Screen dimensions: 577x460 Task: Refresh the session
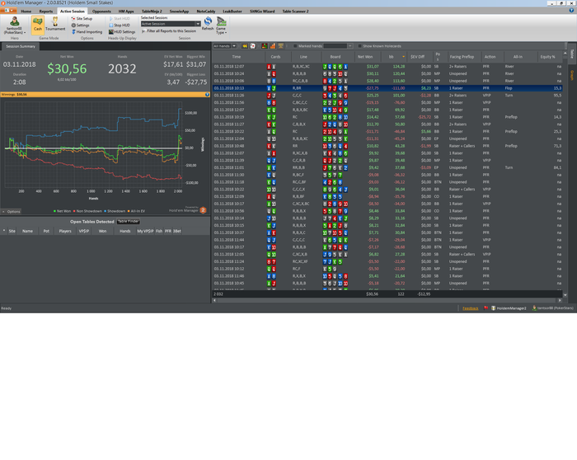point(208,24)
